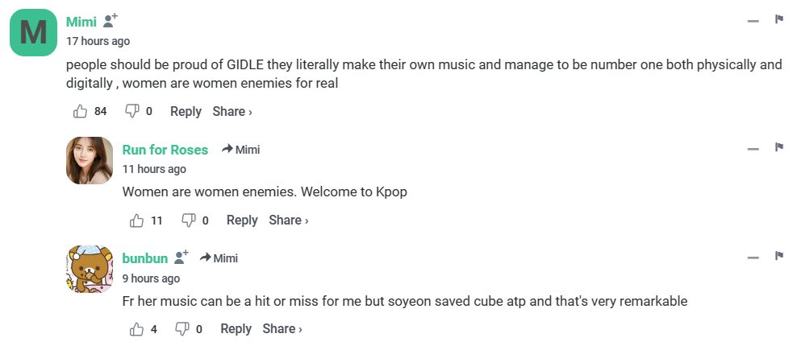This screenshot has width=801, height=342.
Task: Flag Mimi's comment as inappropriate
Action: pyautogui.click(x=779, y=19)
